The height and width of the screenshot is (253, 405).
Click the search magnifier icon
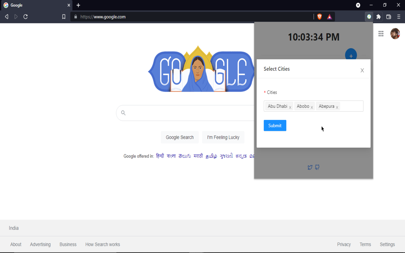(x=123, y=113)
